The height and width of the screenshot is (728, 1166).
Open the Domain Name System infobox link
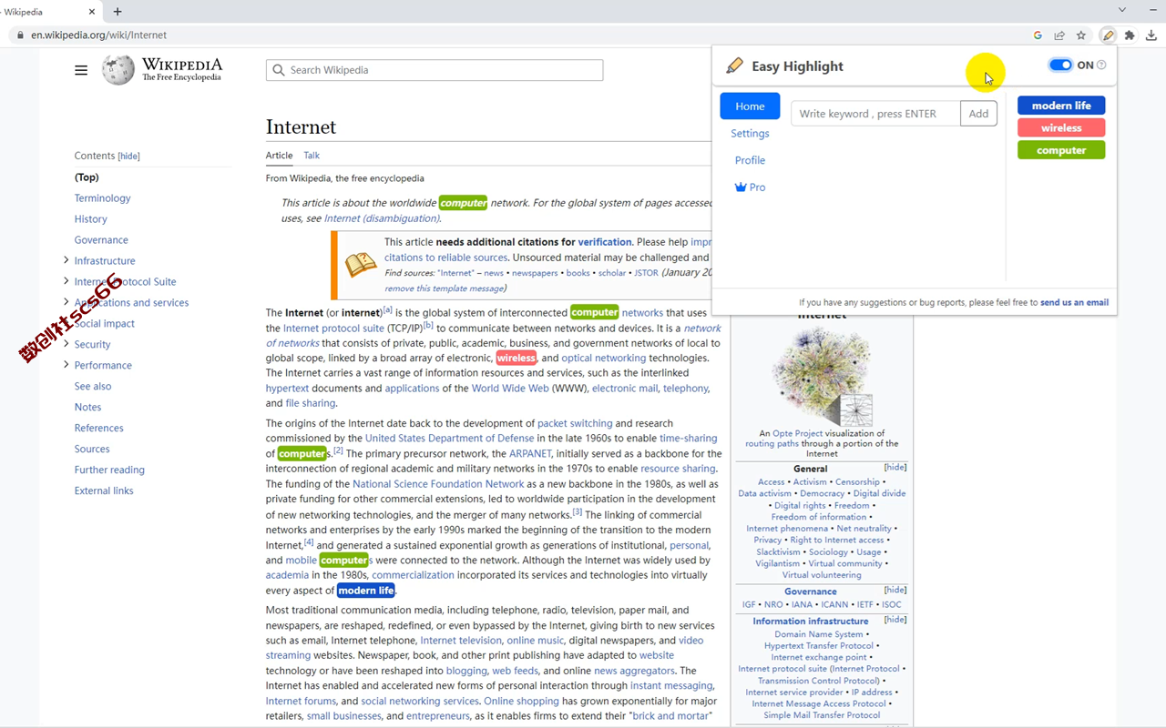(818, 634)
